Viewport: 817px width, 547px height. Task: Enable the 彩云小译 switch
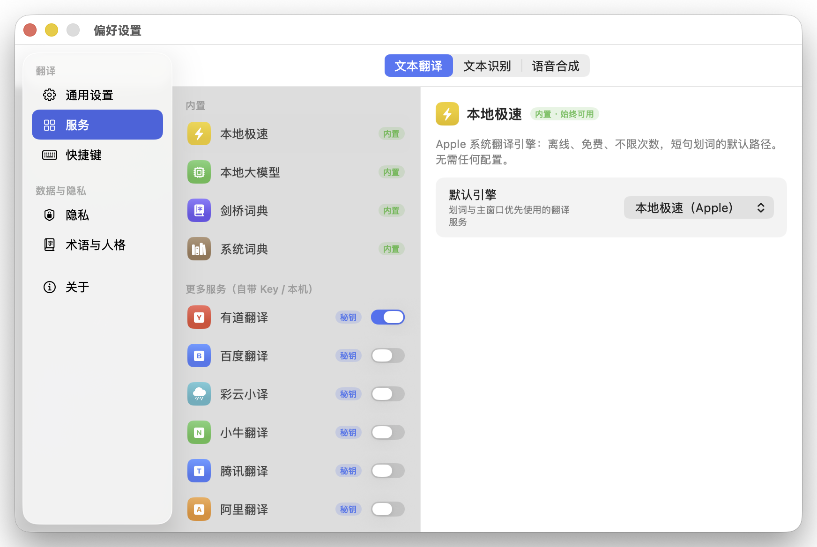click(x=388, y=394)
